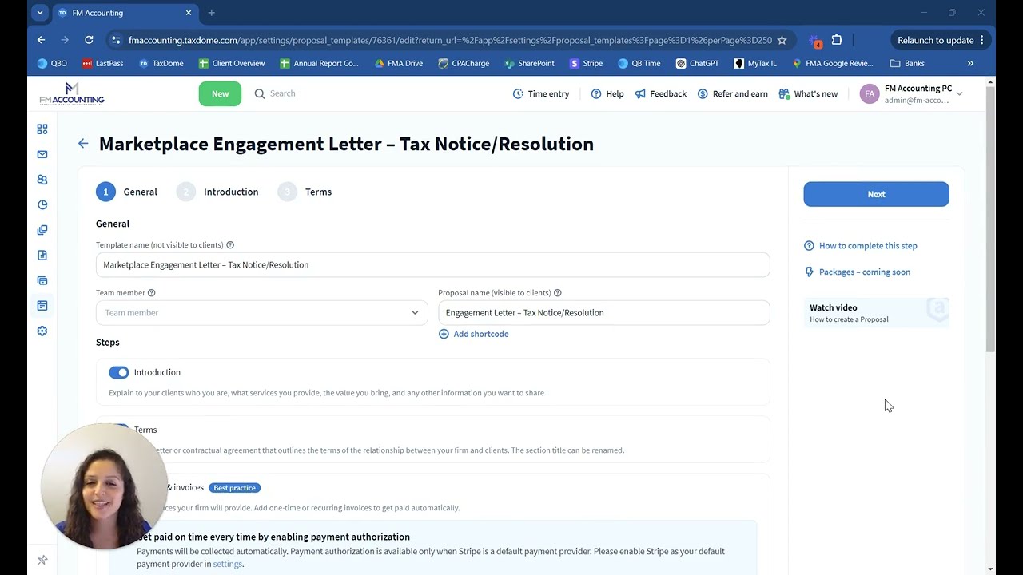Click the Next button

pos(876,194)
